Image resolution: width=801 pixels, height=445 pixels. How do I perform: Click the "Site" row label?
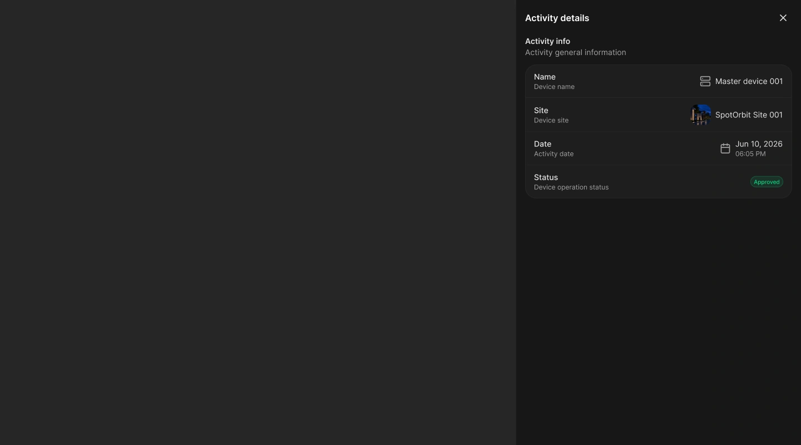pyautogui.click(x=541, y=110)
